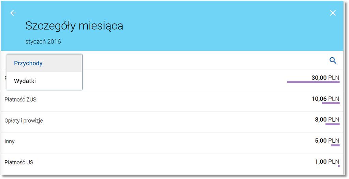Image resolution: width=349 pixels, height=179 pixels.
Task: Open the Płatność US category row
Action: point(172,164)
